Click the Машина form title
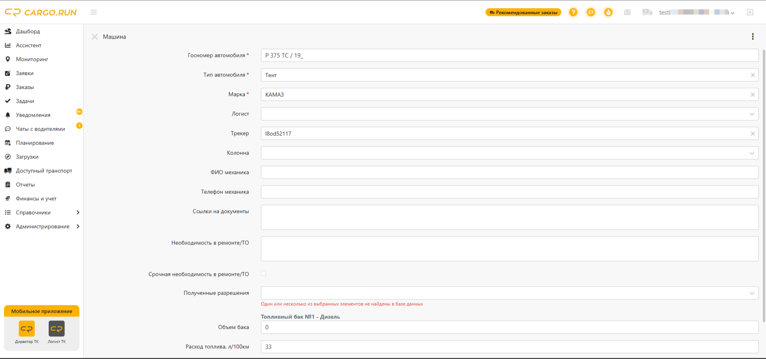This screenshot has height=359, width=766. tap(115, 37)
